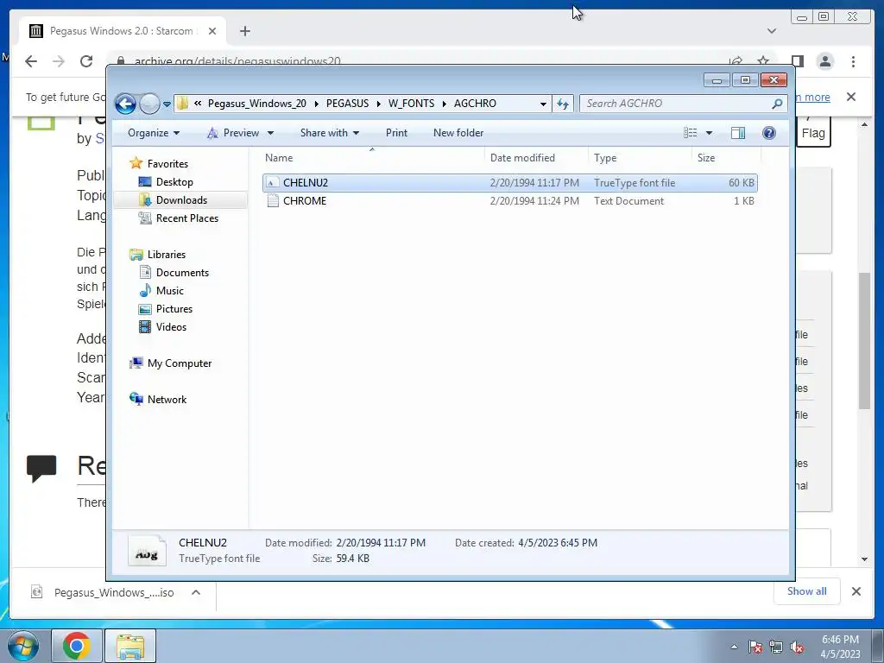Sort by the Name column header
884x663 pixels.
372,158
